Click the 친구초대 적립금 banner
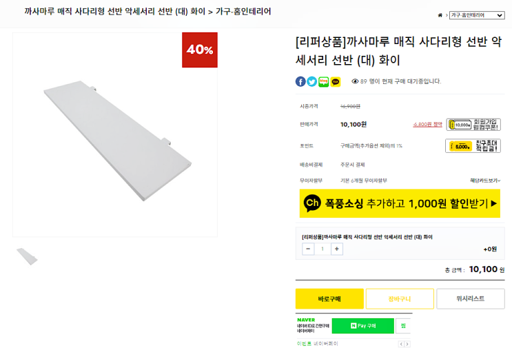512x350 pixels. (x=473, y=146)
